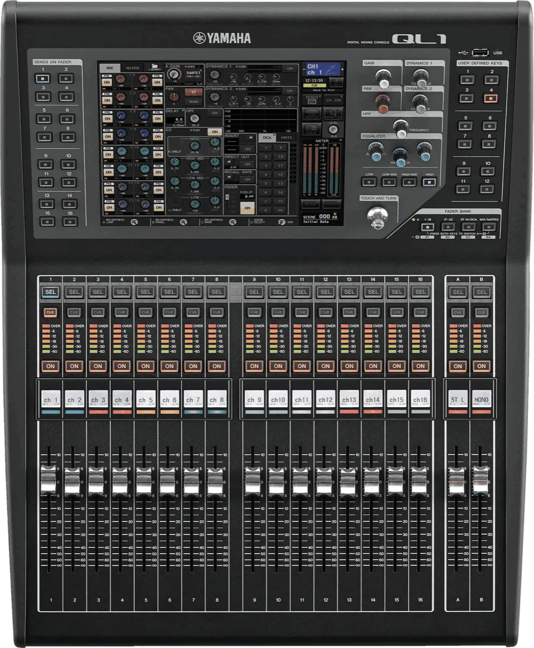The width and height of the screenshot is (534, 648).
Task: Select the MUTE tab
Action: click(287, 138)
